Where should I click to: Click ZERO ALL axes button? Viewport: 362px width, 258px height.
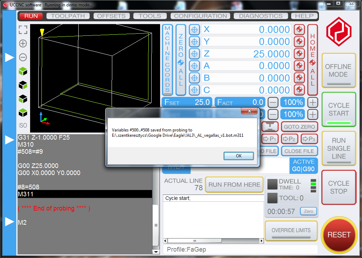point(181,60)
